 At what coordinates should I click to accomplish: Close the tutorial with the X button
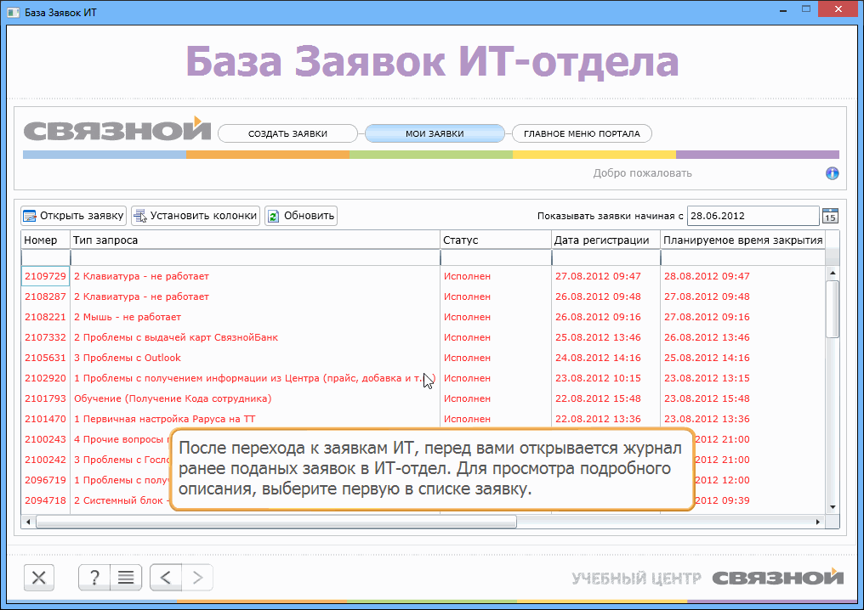[x=39, y=578]
